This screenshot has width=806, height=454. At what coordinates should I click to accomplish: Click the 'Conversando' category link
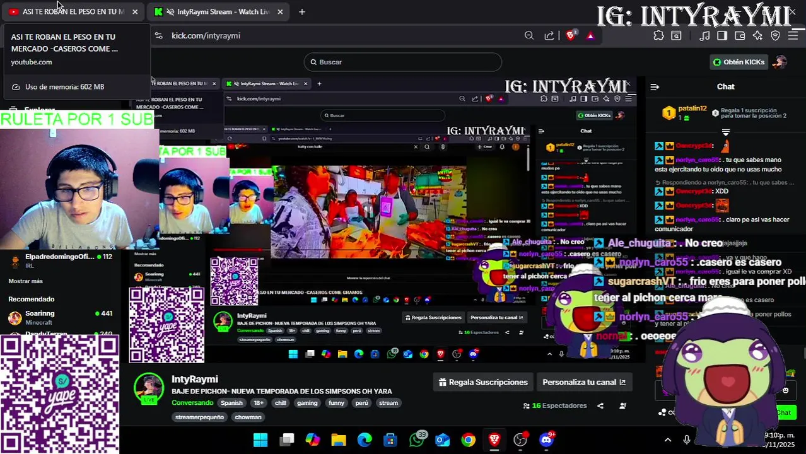pyautogui.click(x=192, y=403)
